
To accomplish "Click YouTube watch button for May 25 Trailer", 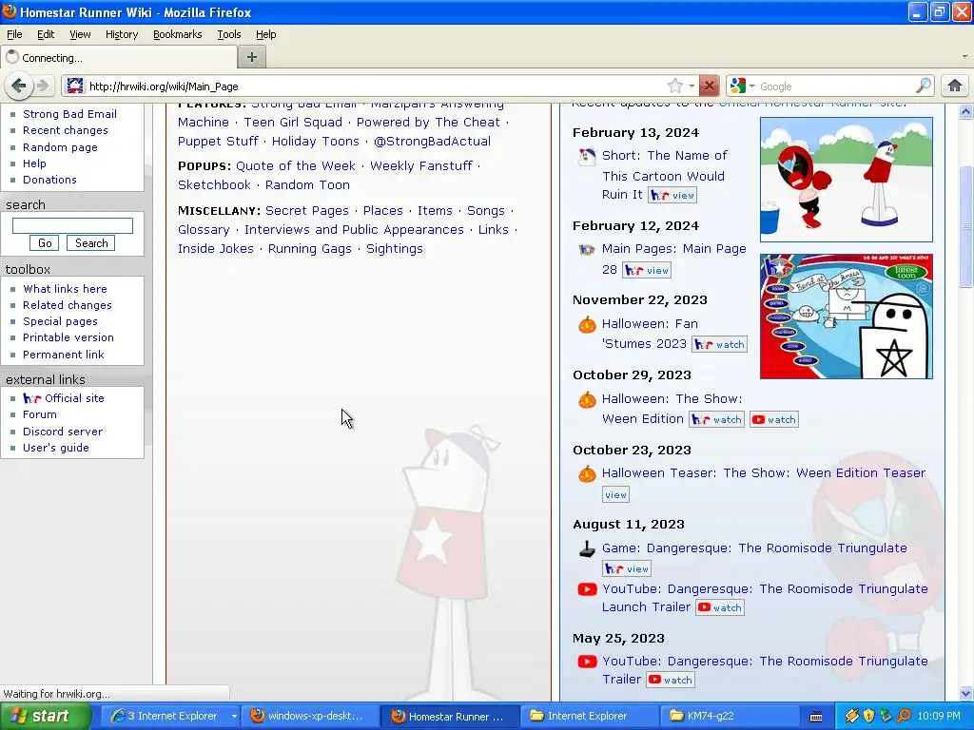I will tap(670, 680).
